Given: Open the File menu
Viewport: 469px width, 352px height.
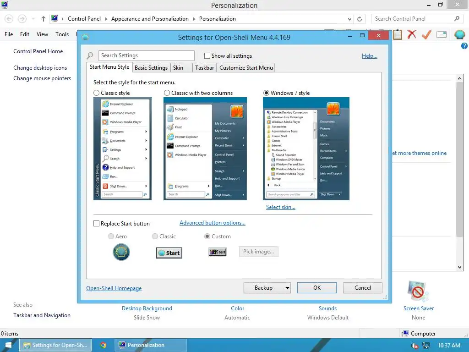Looking at the screenshot, I should (9, 34).
